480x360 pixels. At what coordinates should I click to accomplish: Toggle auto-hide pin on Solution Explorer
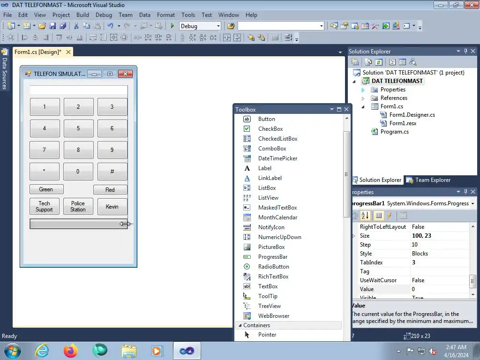(x=465, y=51)
